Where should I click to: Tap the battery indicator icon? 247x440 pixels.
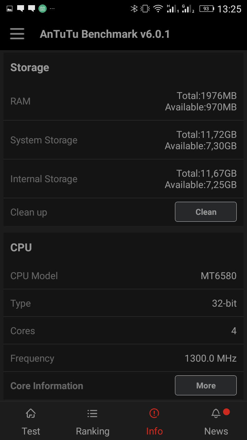(207, 9)
